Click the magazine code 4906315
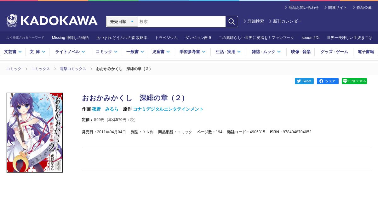The height and width of the screenshot is (198, 378). 257,132
